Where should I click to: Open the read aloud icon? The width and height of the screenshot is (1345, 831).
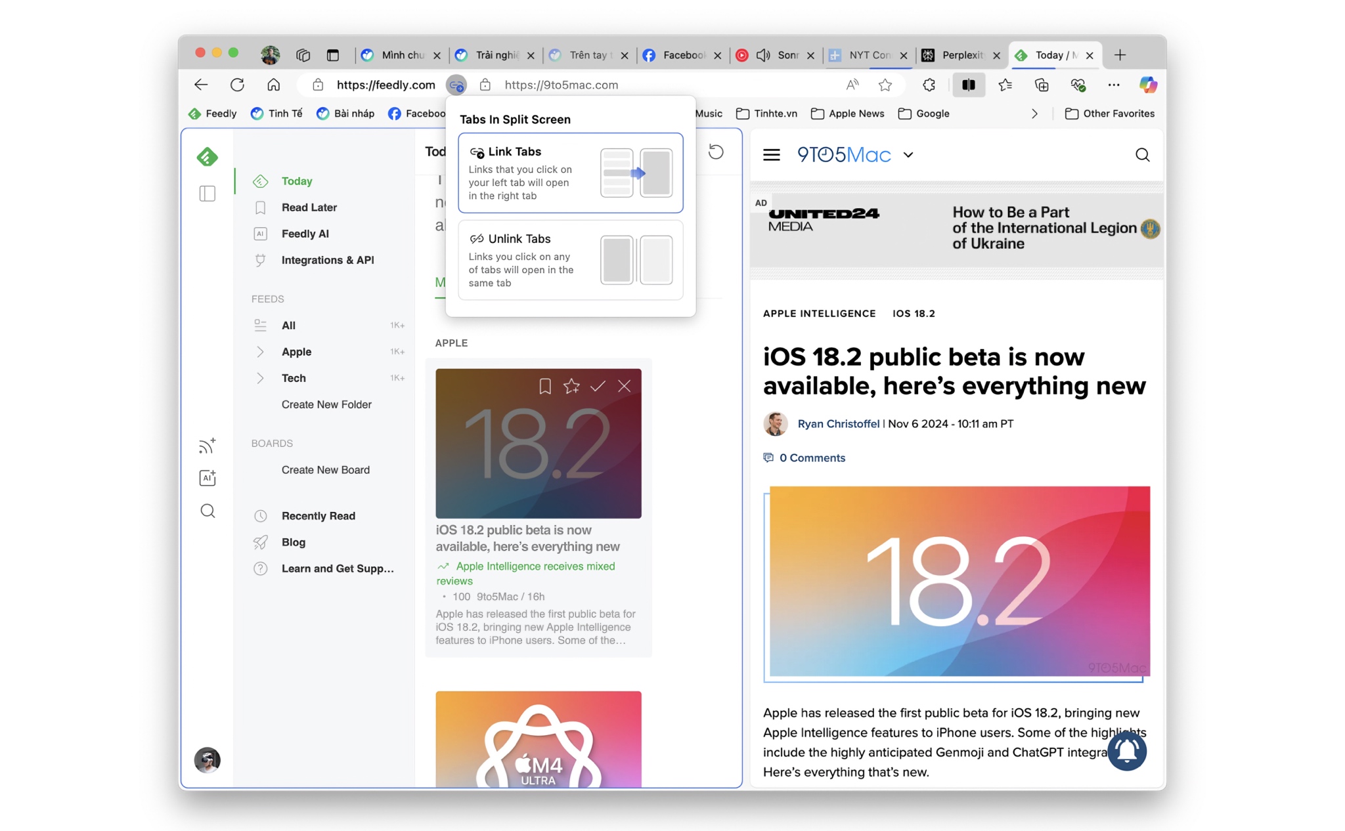click(x=852, y=85)
